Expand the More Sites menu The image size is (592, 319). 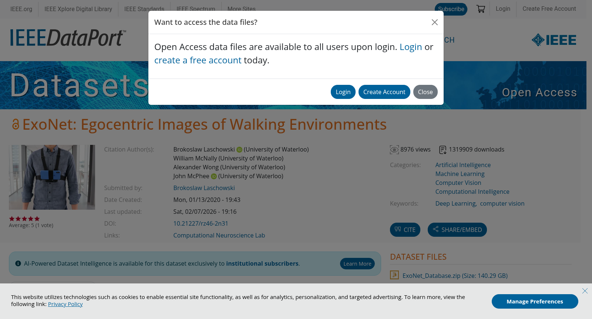coord(241,9)
